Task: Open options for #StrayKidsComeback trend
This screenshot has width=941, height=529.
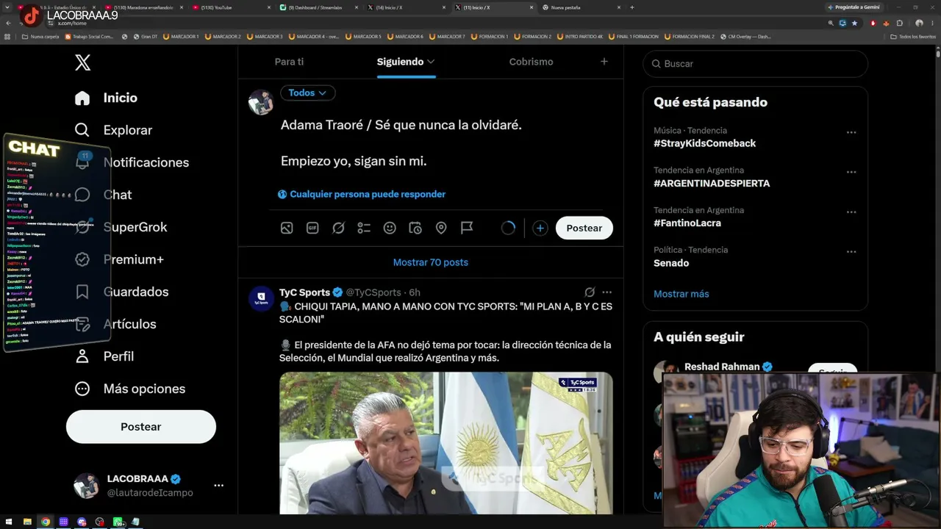Action: pos(851,132)
